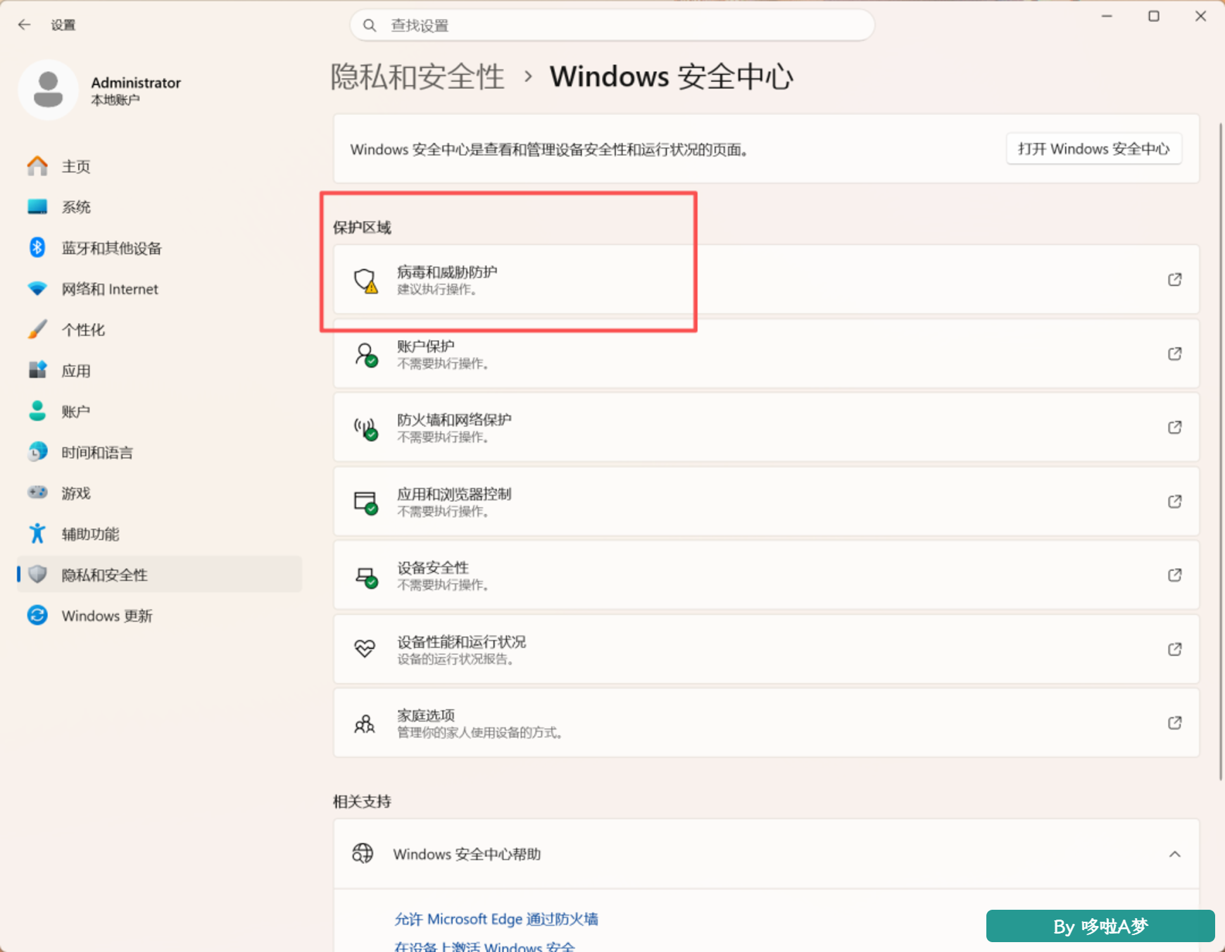Open external link icon for 应用和浏览器控制

point(1174,501)
